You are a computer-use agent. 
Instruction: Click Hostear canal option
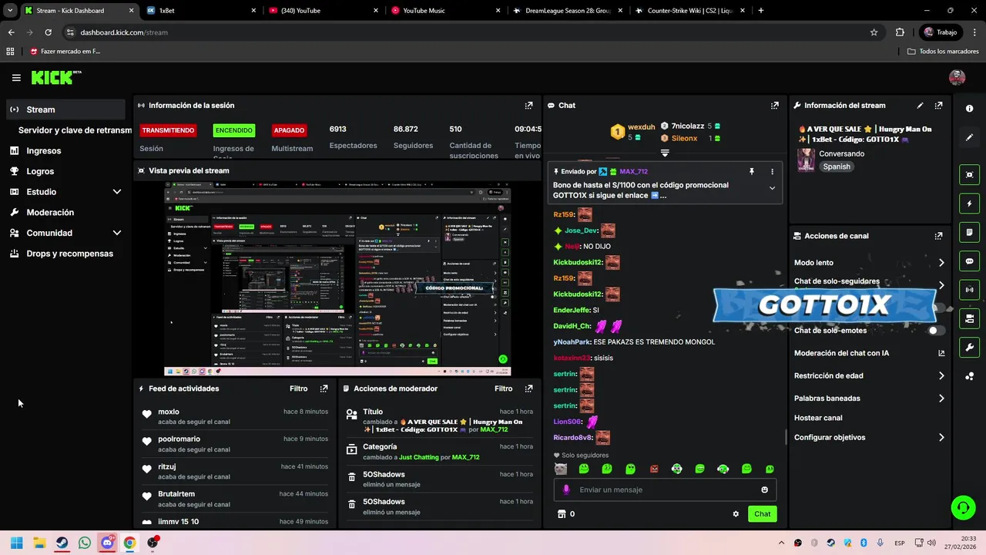point(818,418)
